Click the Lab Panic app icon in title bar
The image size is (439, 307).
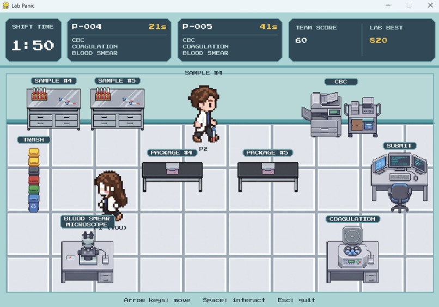5,5
